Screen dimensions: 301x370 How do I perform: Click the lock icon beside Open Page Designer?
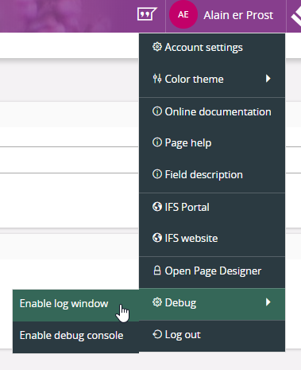157,271
